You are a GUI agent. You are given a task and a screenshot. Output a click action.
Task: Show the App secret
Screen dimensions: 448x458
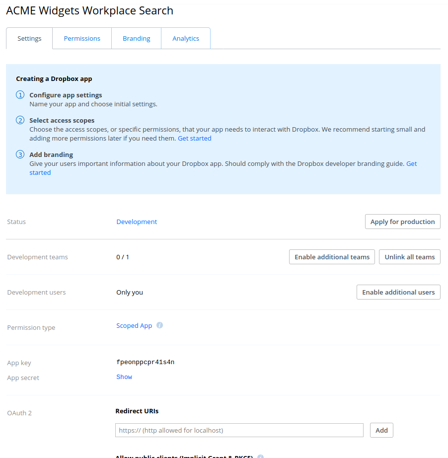coord(124,377)
